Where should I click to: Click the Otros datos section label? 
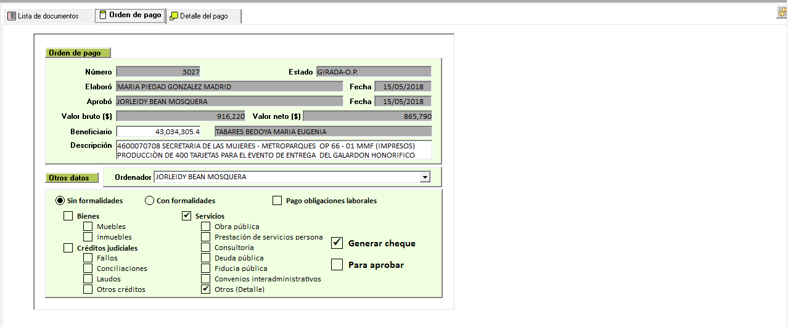tap(72, 178)
